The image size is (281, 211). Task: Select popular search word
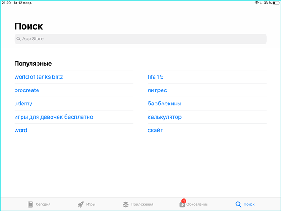point(21,130)
